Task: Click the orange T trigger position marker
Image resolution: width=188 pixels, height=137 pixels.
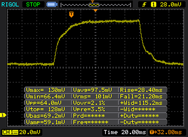Action: [x=71, y=14]
